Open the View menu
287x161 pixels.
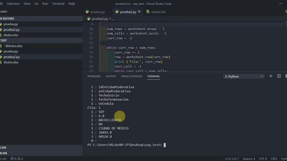[x=27, y=4]
